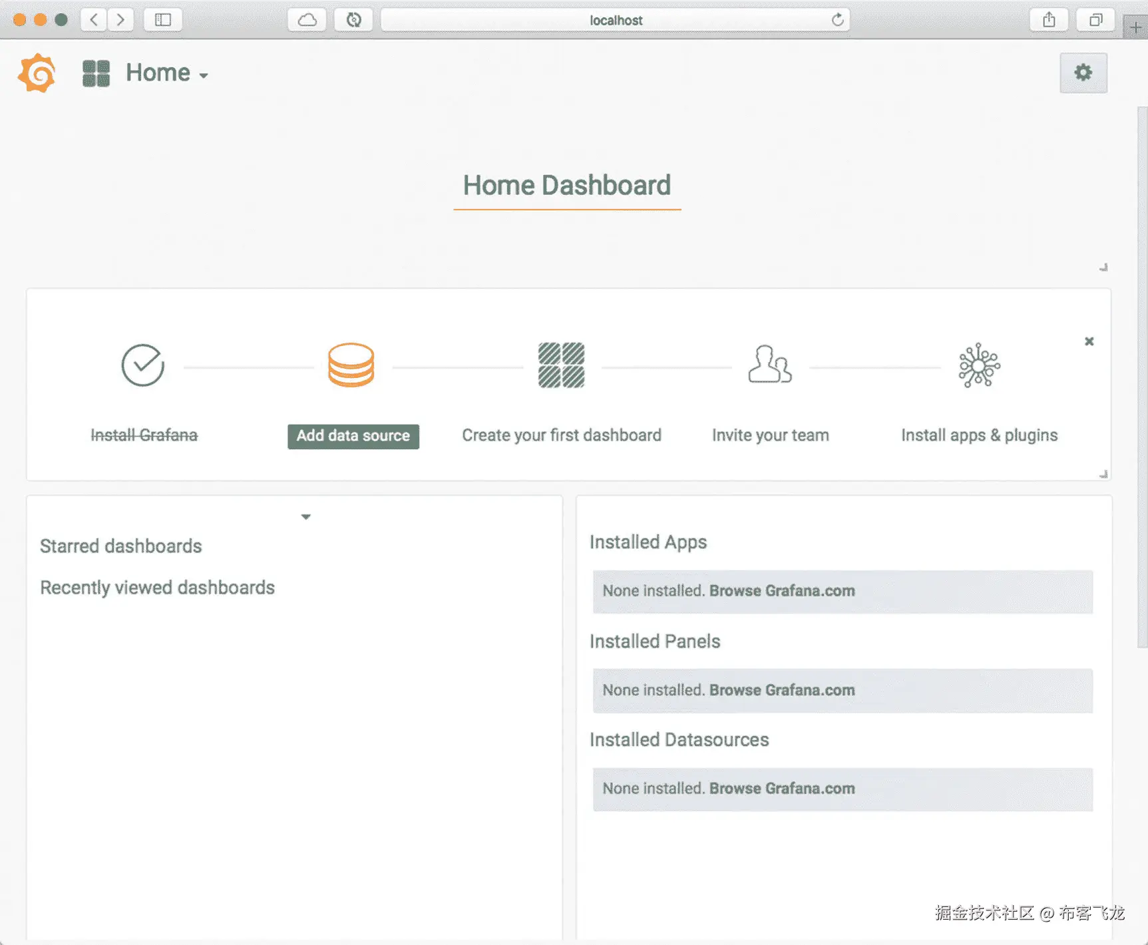Image resolution: width=1148 pixels, height=945 pixels.
Task: Expand the dashboard list panel arrow
Action: [x=306, y=516]
